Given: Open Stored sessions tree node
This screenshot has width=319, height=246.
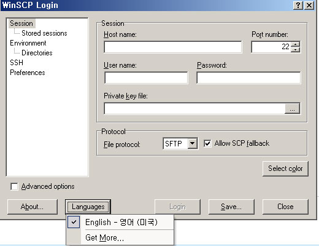Looking at the screenshot, I should [x=44, y=33].
